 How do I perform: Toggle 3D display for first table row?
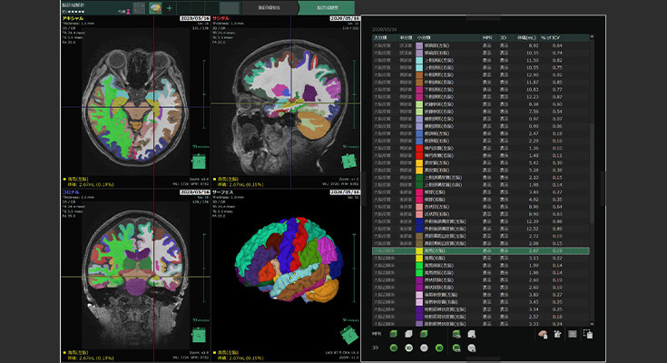click(x=509, y=44)
